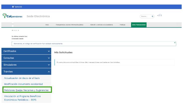
Task: Click the Mis Solicitudes heading
Action: click(x=64, y=53)
